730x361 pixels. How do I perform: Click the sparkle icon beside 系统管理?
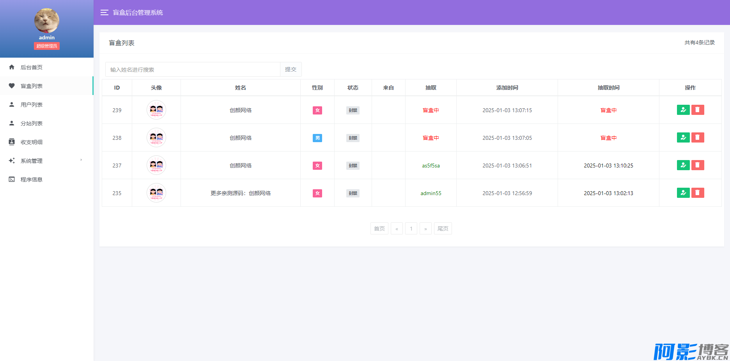click(x=12, y=160)
